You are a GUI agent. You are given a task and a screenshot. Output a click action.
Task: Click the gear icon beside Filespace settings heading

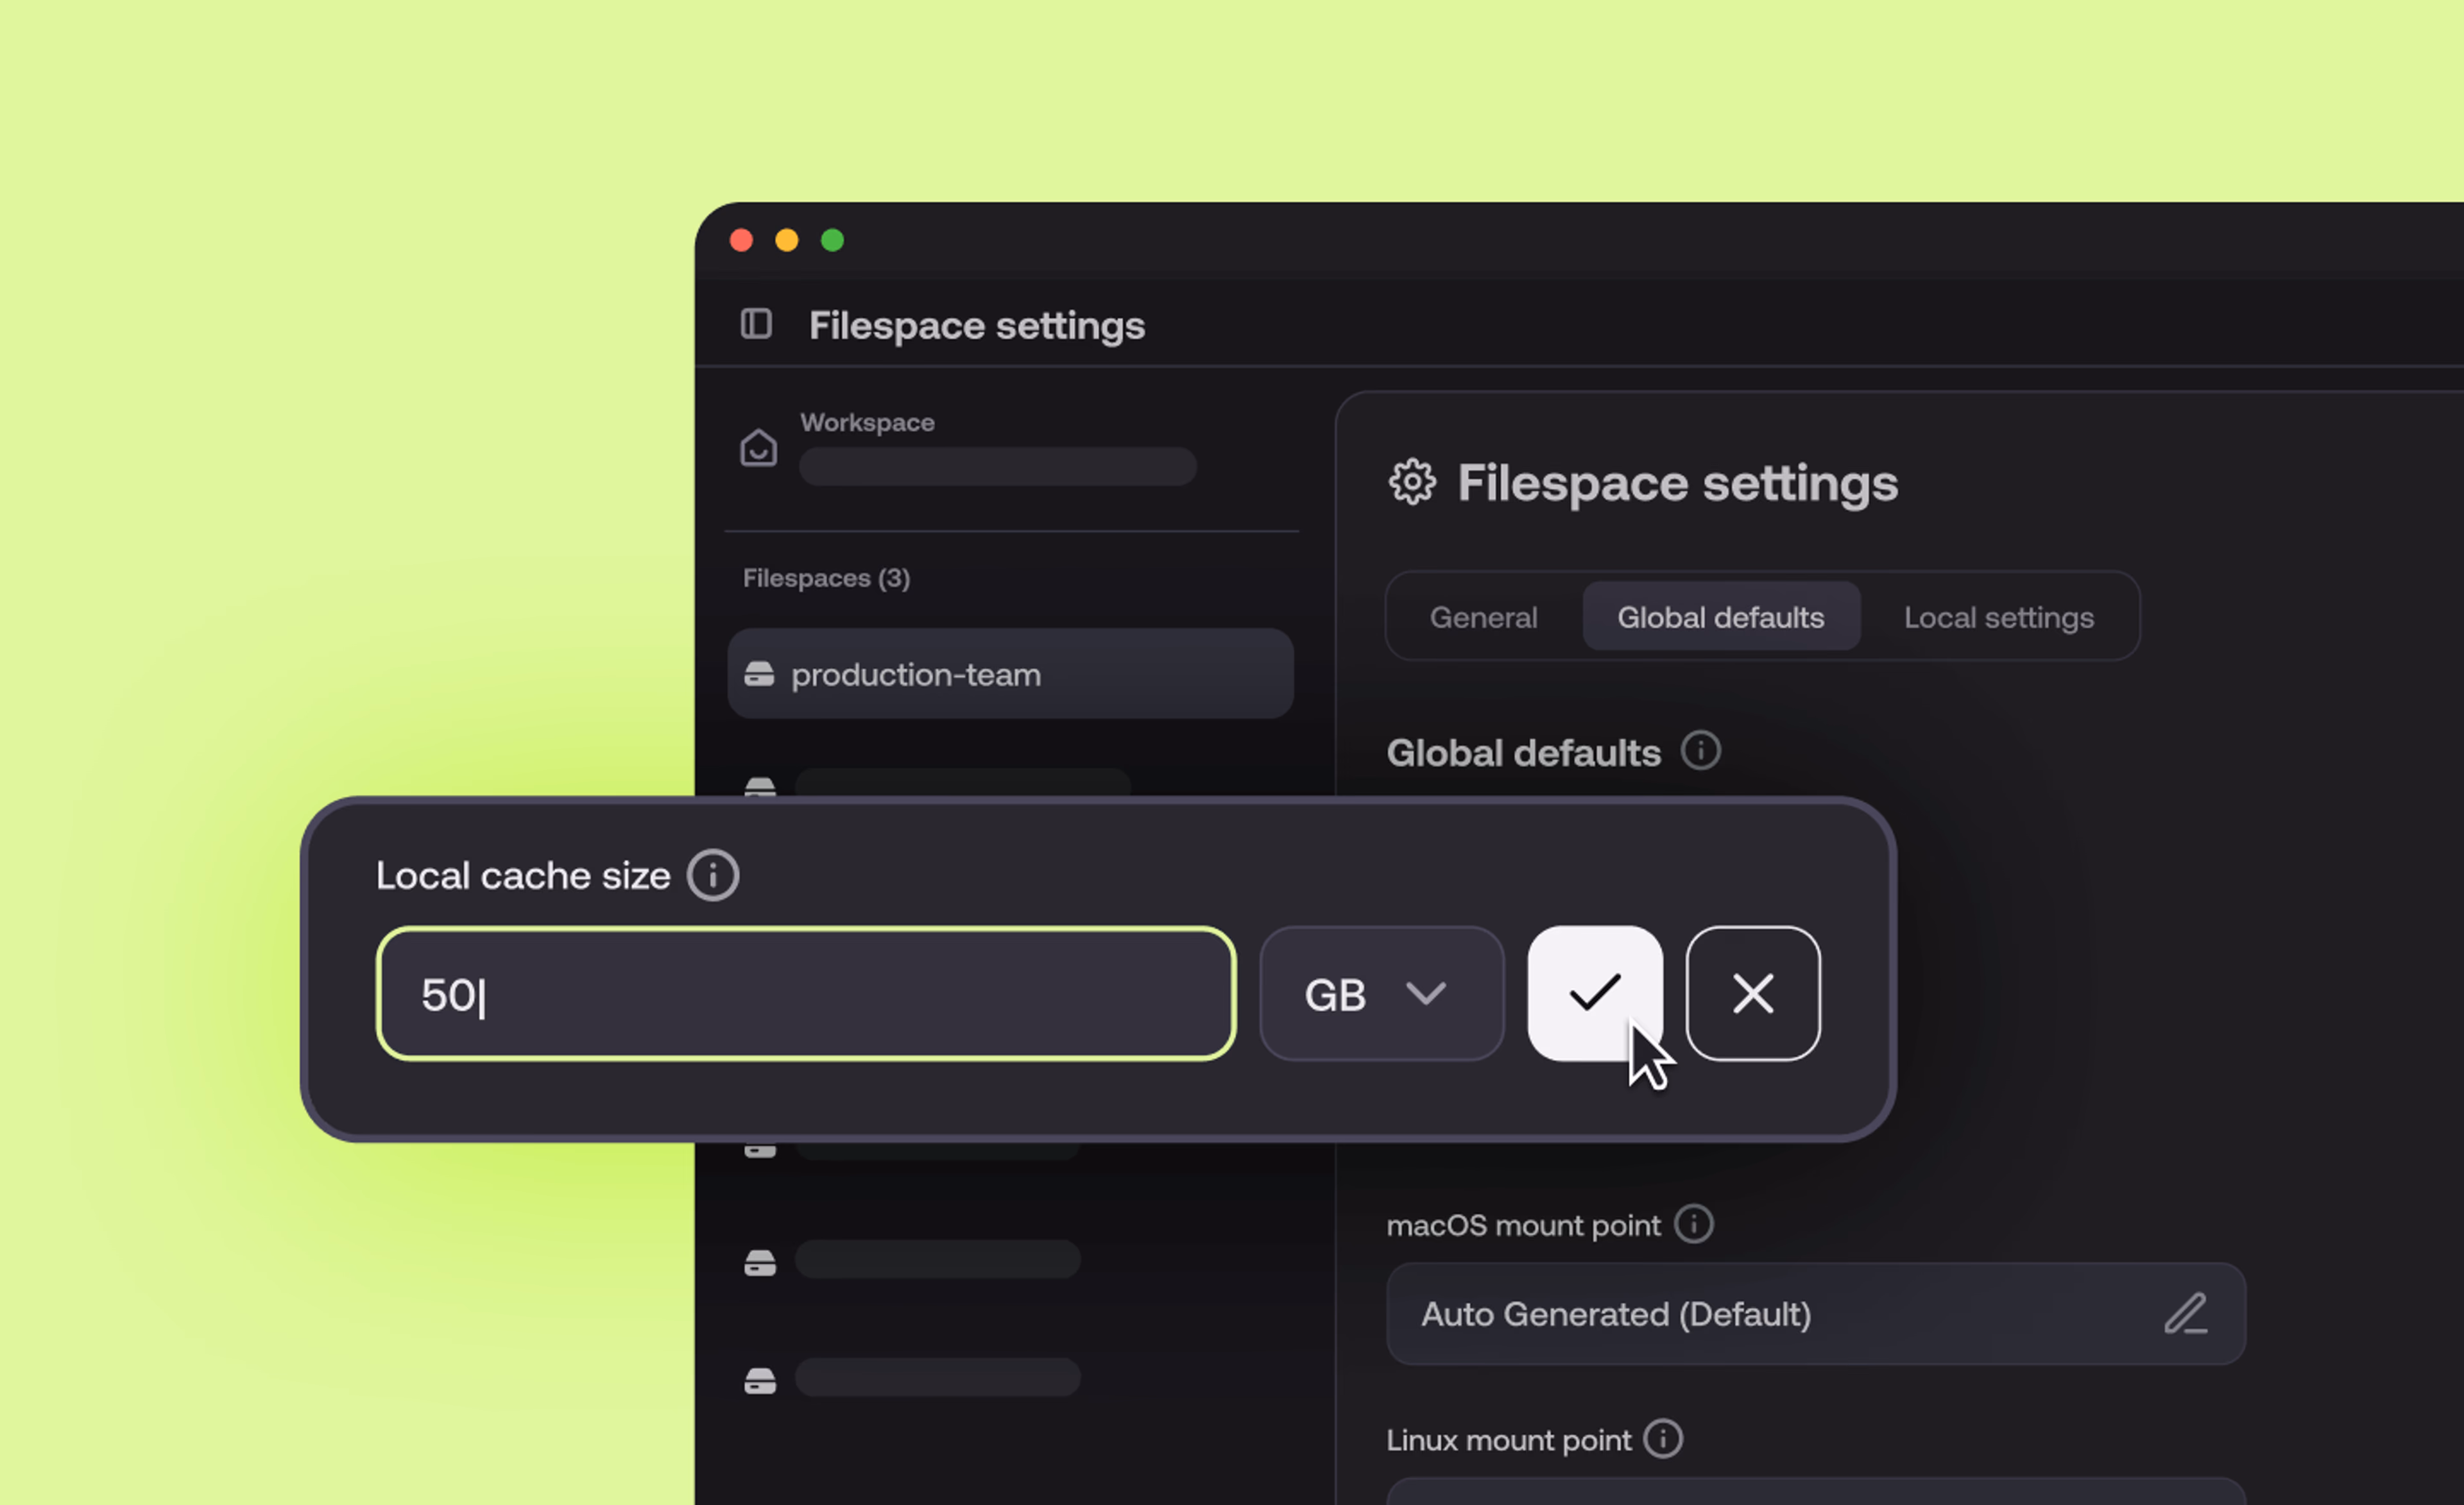(1413, 483)
